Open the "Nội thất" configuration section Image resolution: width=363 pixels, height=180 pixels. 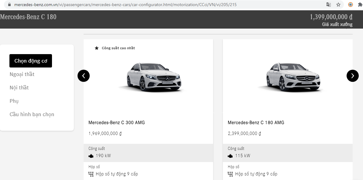[19, 87]
